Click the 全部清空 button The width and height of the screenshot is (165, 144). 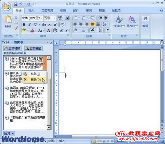[34, 48]
